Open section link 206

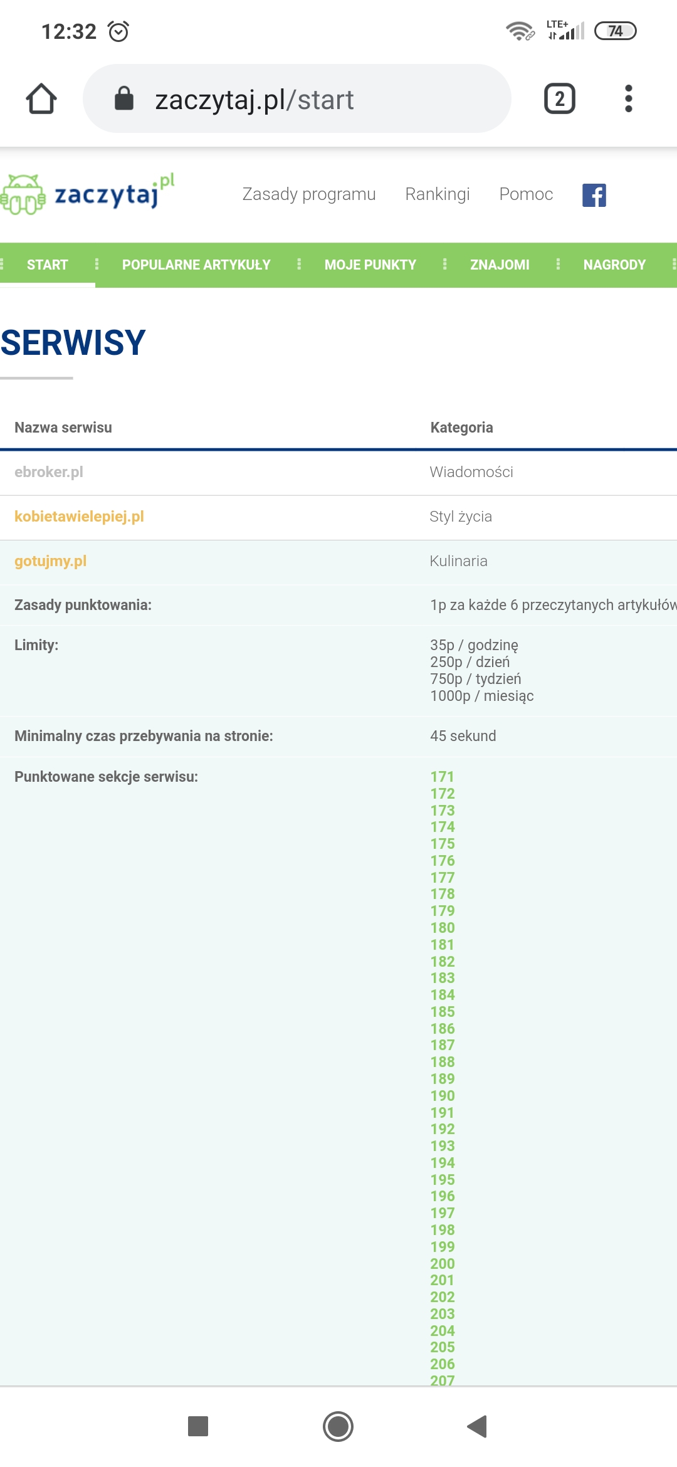(442, 1364)
